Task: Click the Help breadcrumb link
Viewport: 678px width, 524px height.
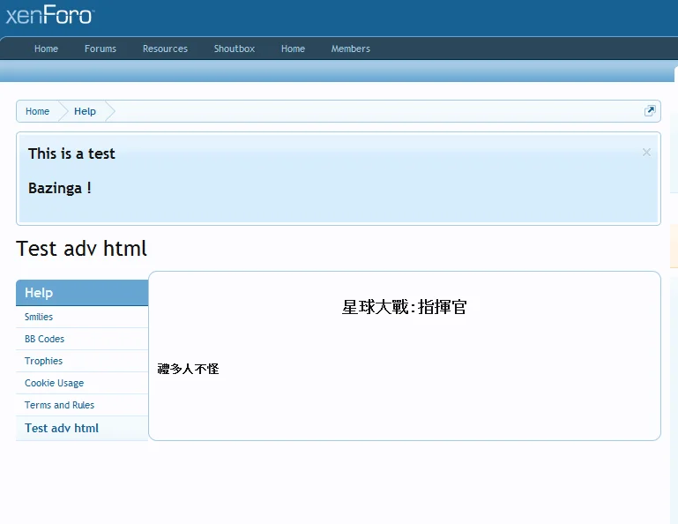Action: pyautogui.click(x=85, y=111)
